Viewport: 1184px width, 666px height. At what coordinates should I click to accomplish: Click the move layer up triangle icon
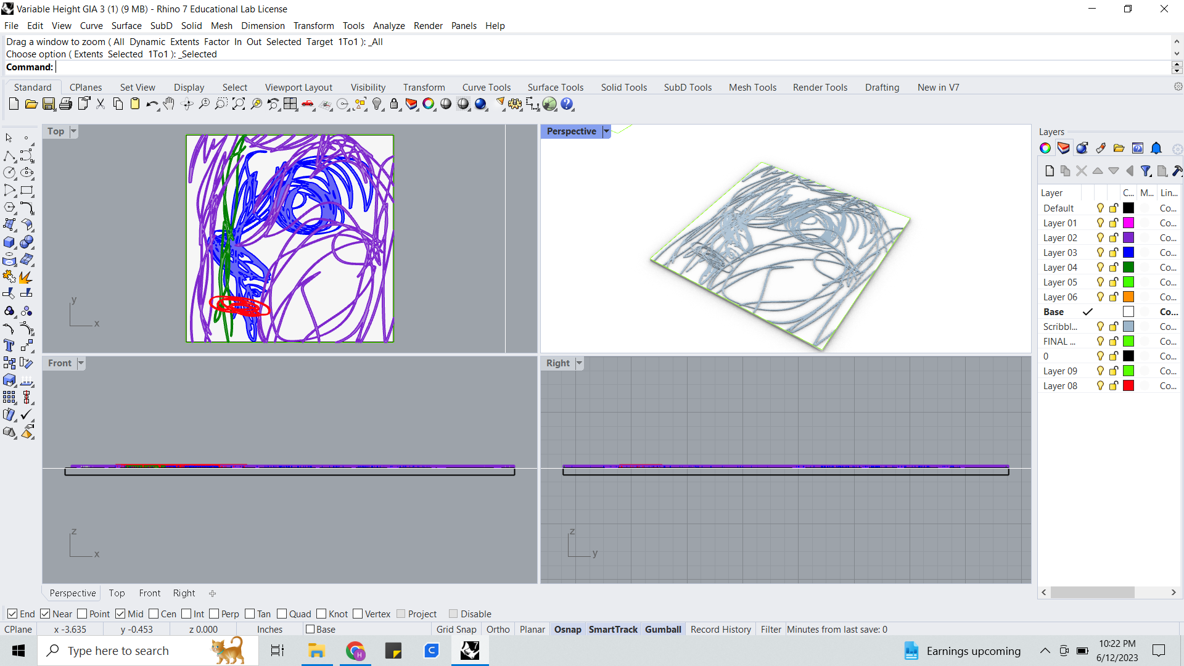pos(1098,171)
